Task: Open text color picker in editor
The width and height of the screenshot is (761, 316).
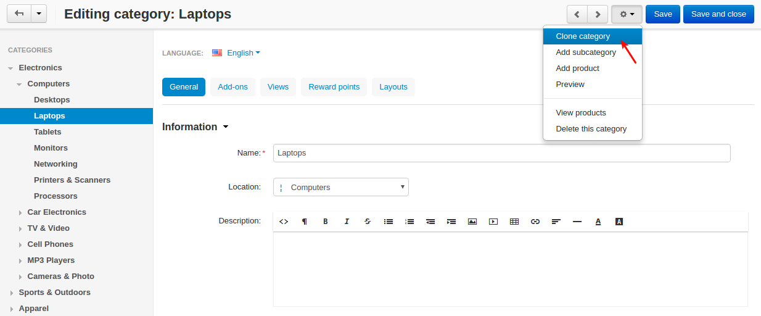Action: point(598,222)
